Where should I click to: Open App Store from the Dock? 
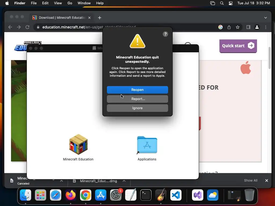pos(101,195)
